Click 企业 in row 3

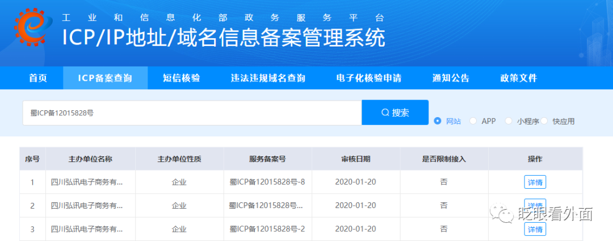(179, 229)
